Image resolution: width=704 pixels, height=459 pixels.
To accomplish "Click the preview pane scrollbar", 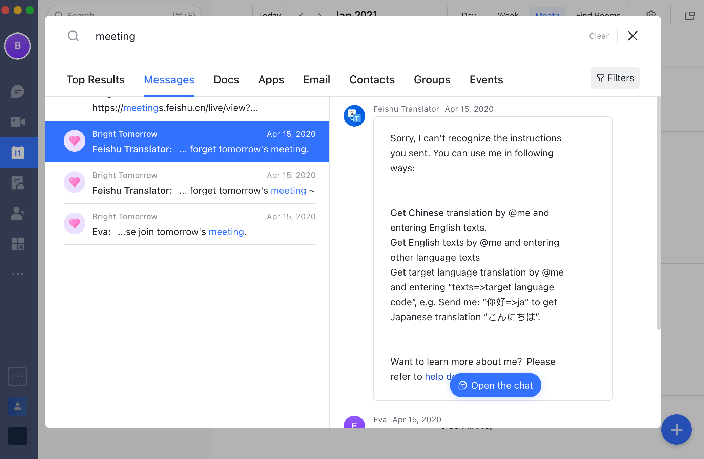I will coord(659,213).
